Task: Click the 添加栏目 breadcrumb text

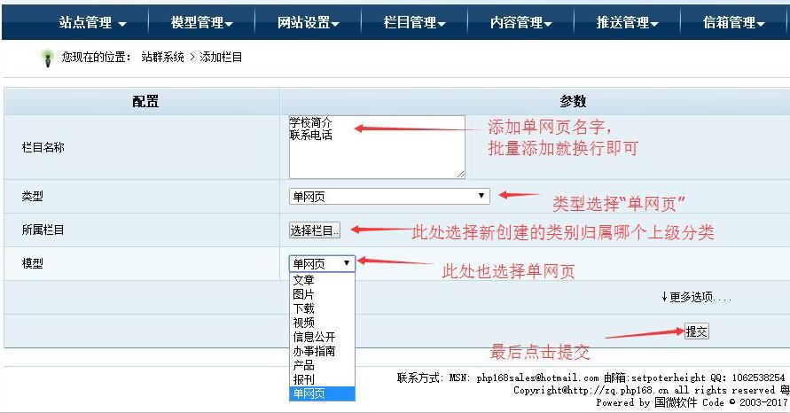Action: (221, 57)
